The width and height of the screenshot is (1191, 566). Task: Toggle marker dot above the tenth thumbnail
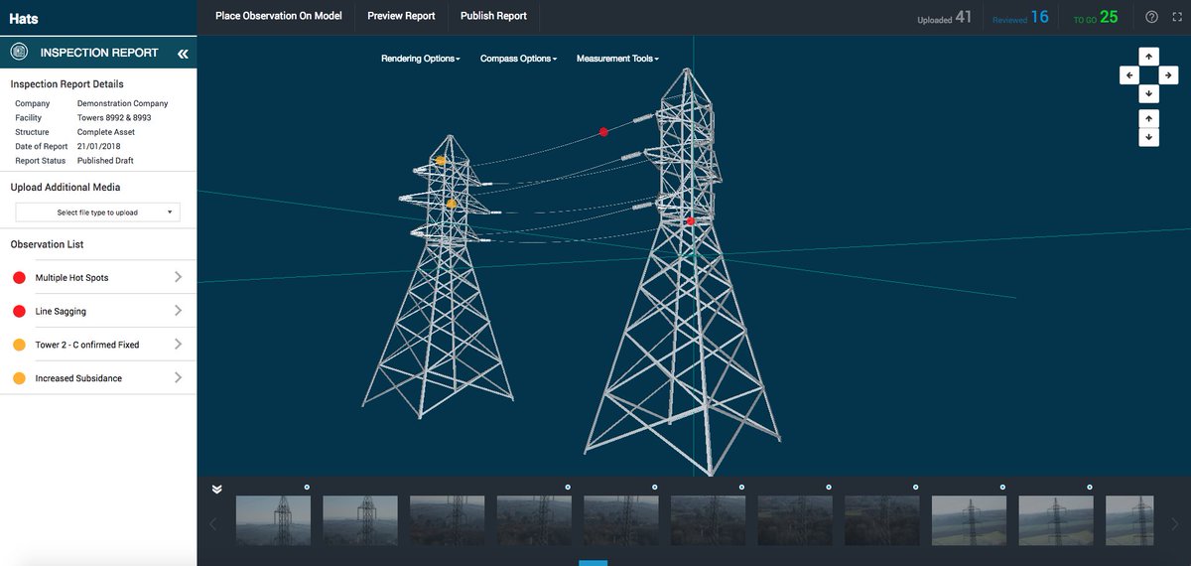coord(1089,487)
